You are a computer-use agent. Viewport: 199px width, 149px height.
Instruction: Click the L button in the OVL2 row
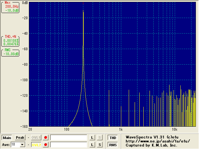point(92,145)
